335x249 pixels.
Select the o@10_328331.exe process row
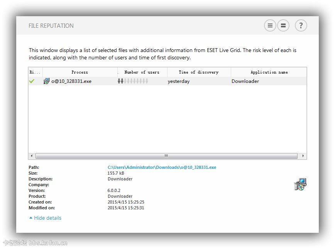coord(167,81)
